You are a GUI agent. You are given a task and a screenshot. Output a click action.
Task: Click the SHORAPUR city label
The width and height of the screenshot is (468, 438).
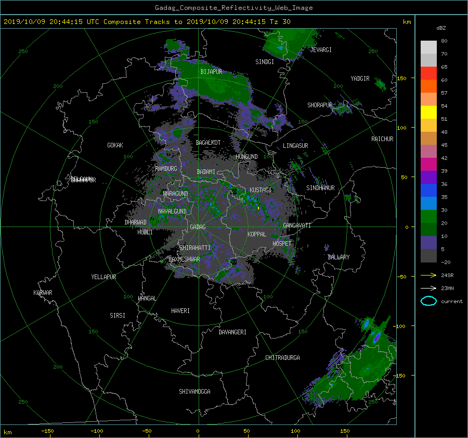point(320,105)
